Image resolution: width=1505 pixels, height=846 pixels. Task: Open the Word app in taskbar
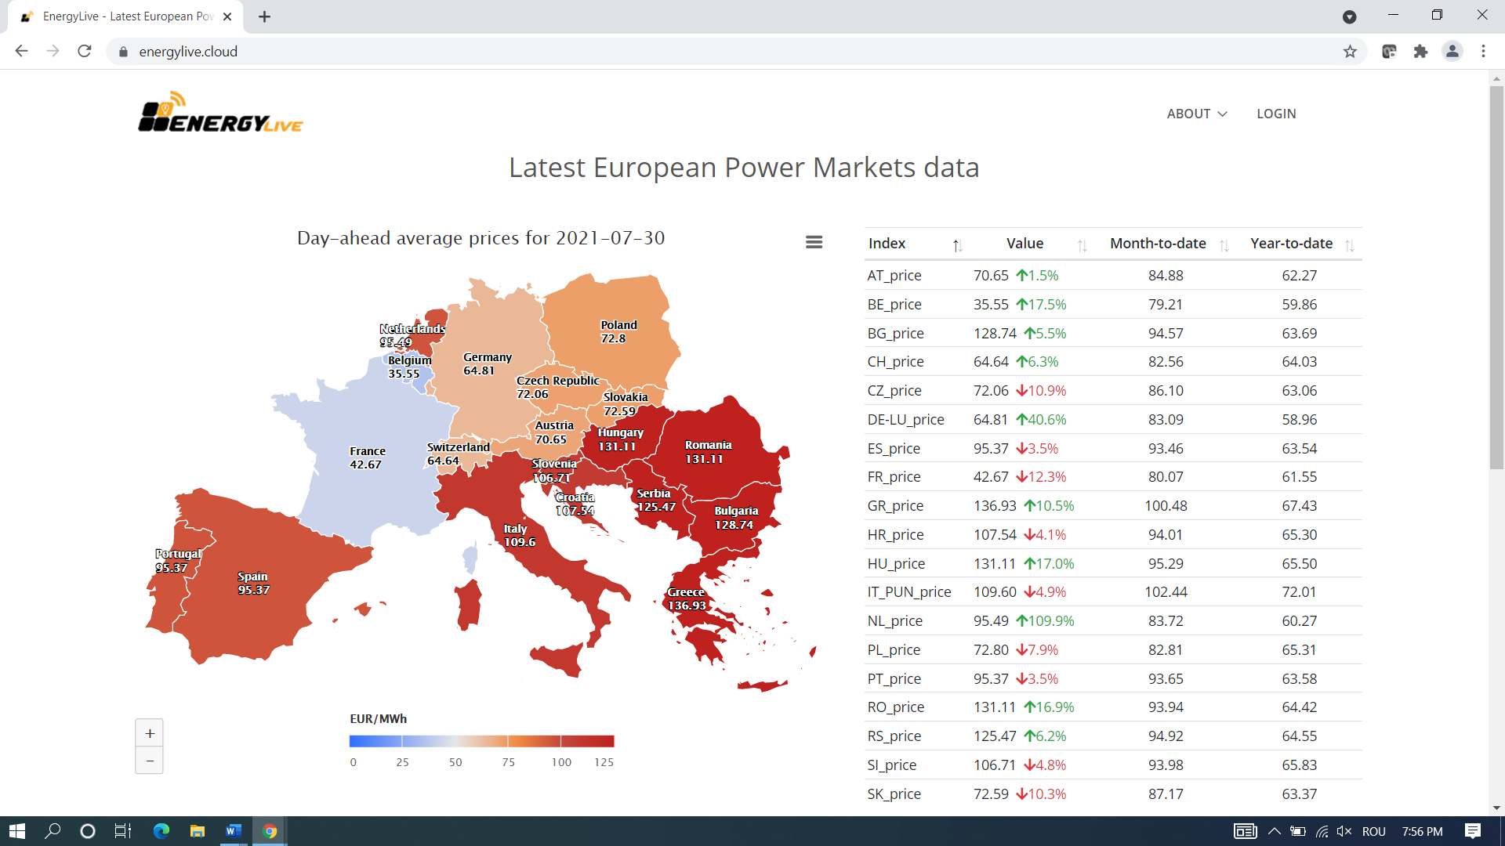click(233, 831)
